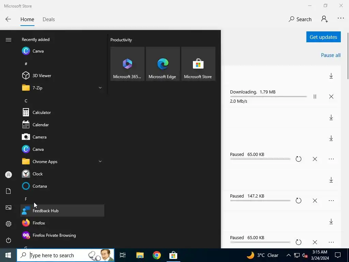Click the taskbar clock showing 3:15 AM
The image size is (349, 262).
click(320, 255)
